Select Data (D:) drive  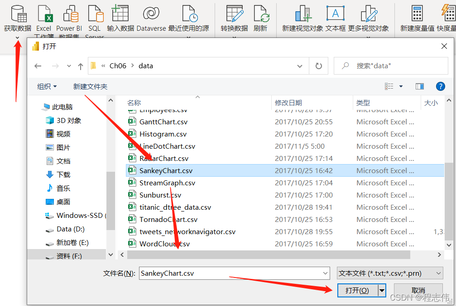tap(71, 229)
